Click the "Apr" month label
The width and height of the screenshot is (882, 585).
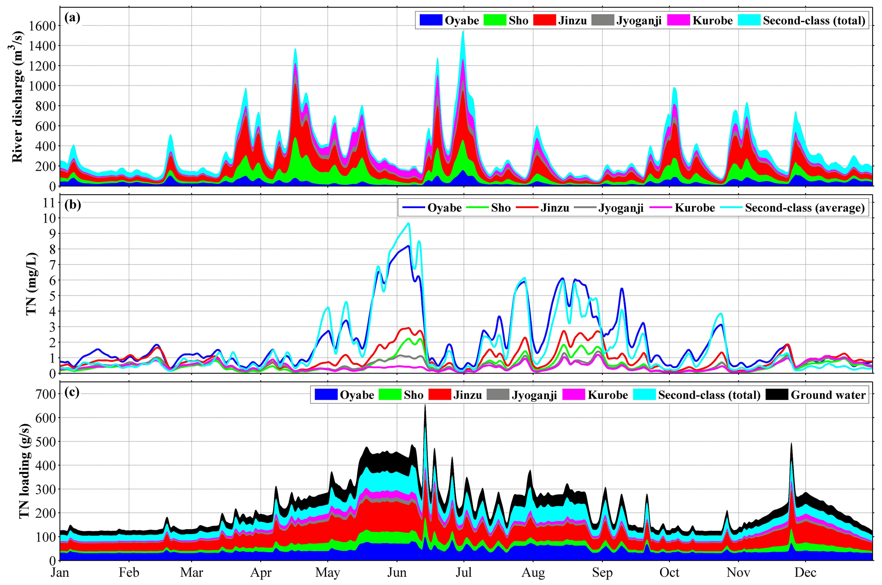(261, 573)
